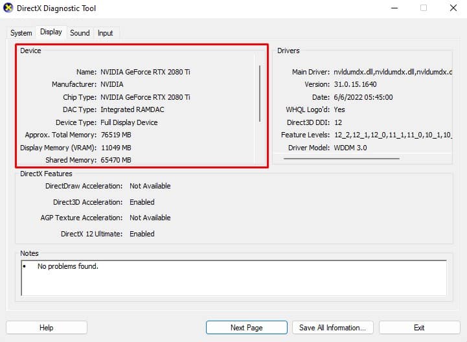Viewport: 467px width, 342px height.
Task: Click the Device panel vertical scrollbar
Action: 260,93
